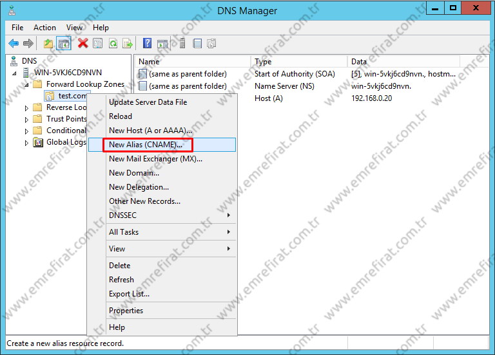Collapse the WIN-5VKJ6CD9NVN server node
The height and width of the screenshot is (355, 495).
[x=15, y=73]
